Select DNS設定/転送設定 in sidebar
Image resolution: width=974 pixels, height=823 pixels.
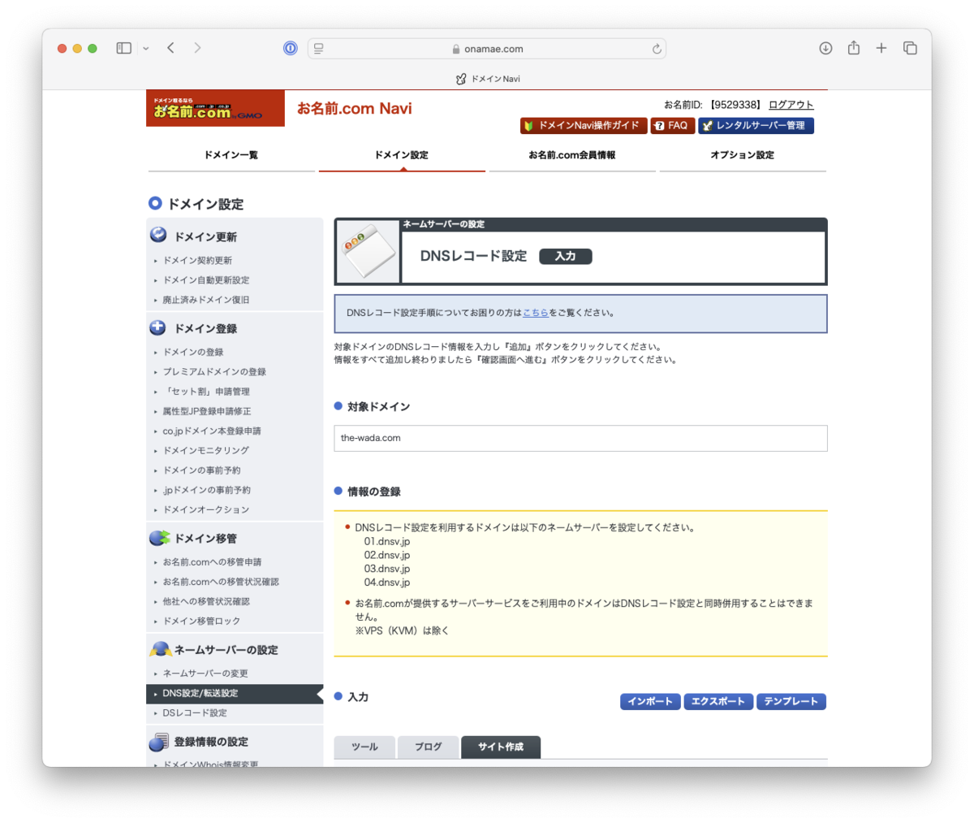click(235, 694)
